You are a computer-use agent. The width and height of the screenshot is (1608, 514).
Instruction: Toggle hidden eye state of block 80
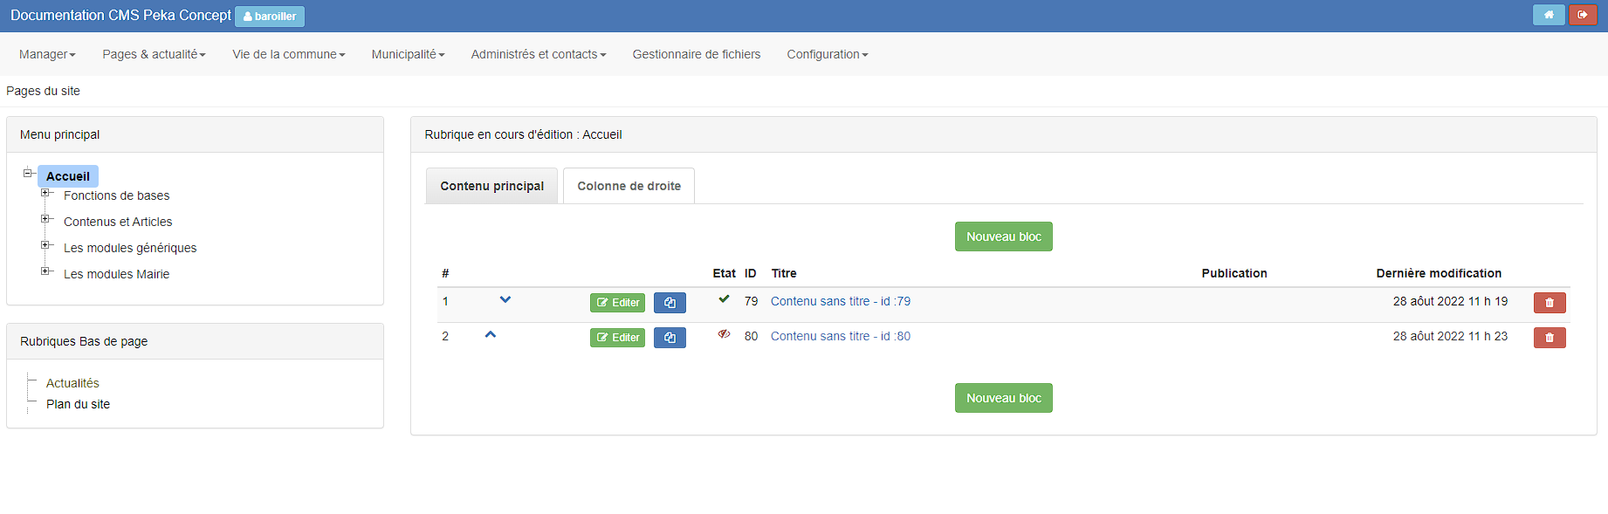pos(724,333)
